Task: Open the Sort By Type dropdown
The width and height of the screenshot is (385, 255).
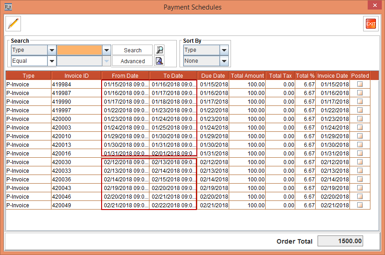Action: click(x=224, y=50)
